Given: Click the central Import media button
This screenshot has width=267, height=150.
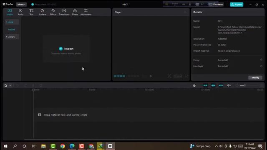Looking at the screenshot, I should [x=66, y=49].
